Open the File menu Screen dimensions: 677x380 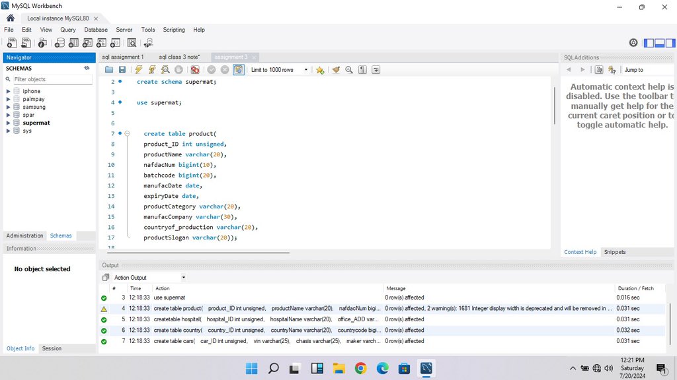(x=9, y=30)
